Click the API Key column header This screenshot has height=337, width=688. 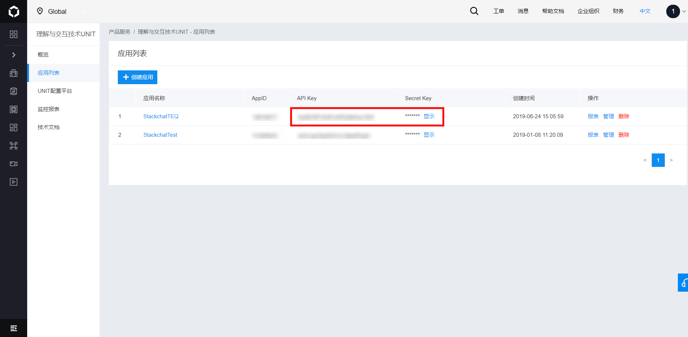(x=307, y=98)
